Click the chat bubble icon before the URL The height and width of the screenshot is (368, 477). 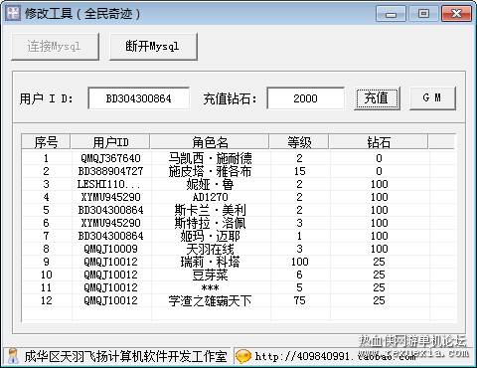[243, 356]
